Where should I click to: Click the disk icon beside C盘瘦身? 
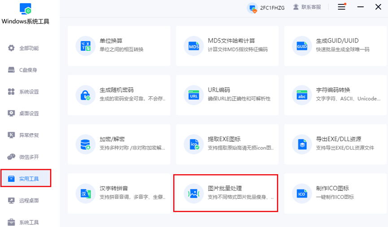11,70
